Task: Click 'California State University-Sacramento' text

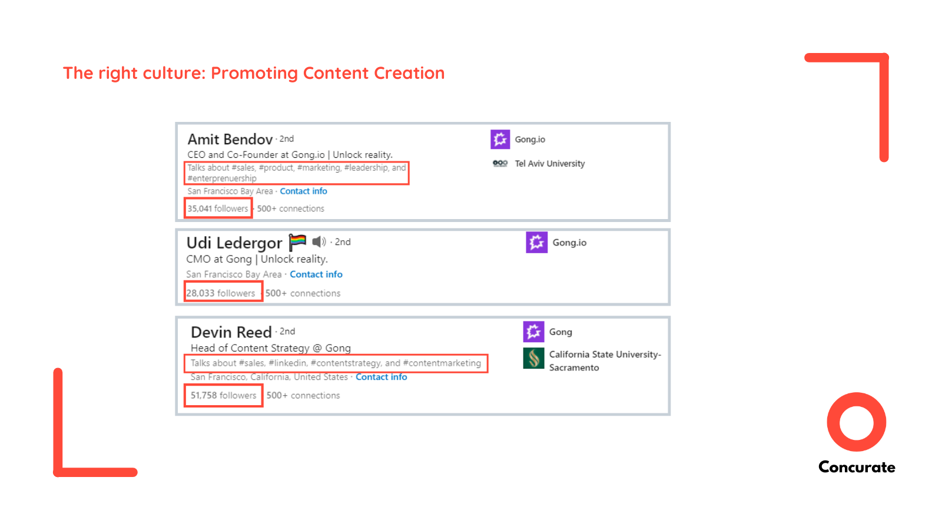Action: coord(605,361)
